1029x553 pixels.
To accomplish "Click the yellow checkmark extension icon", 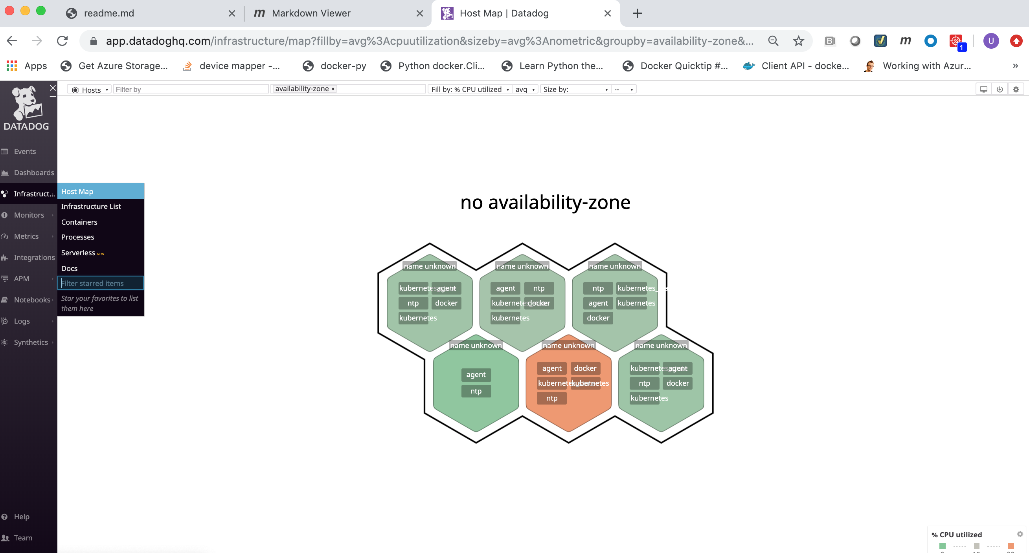I will [x=880, y=41].
